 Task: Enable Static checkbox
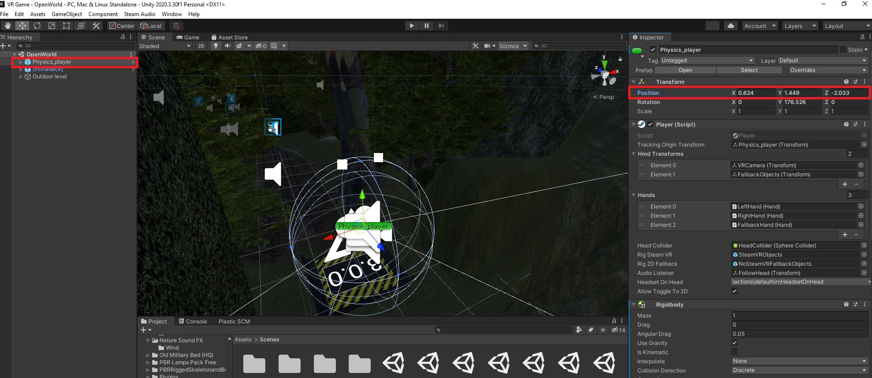(843, 49)
